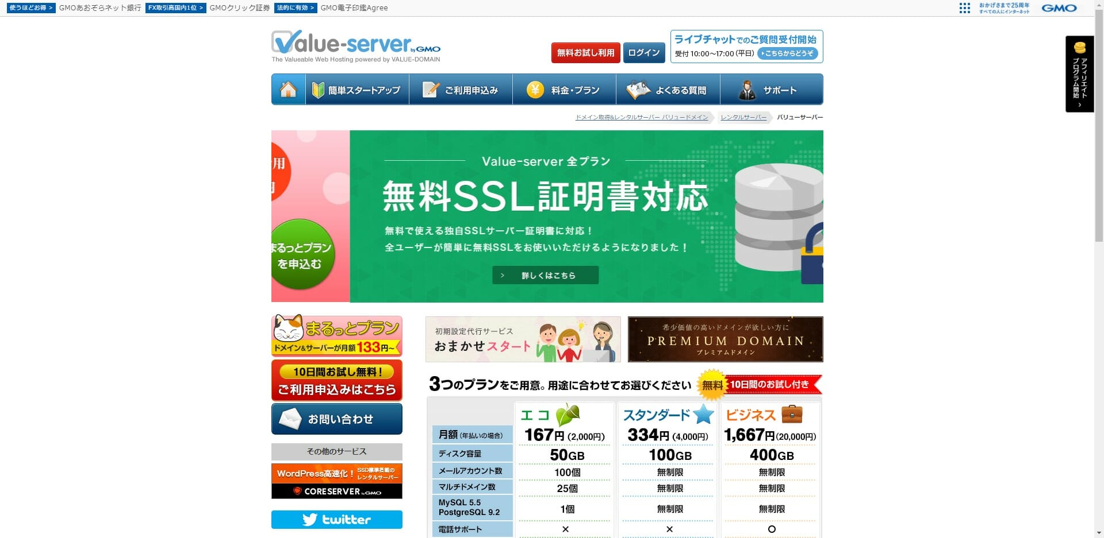Open GMO電子印鑑Agree link

354,8
